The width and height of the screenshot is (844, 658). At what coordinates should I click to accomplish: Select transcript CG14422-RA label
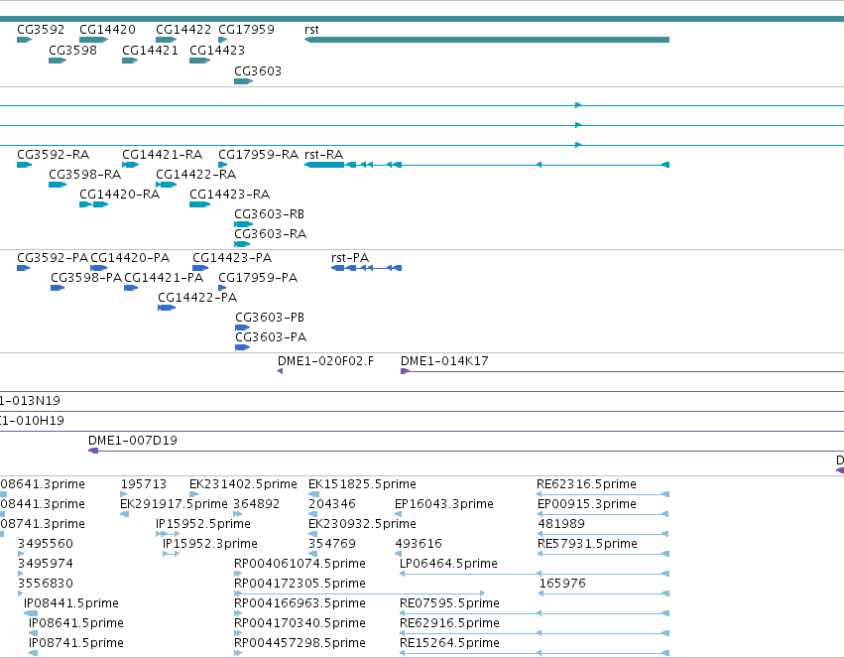pyautogui.click(x=196, y=175)
